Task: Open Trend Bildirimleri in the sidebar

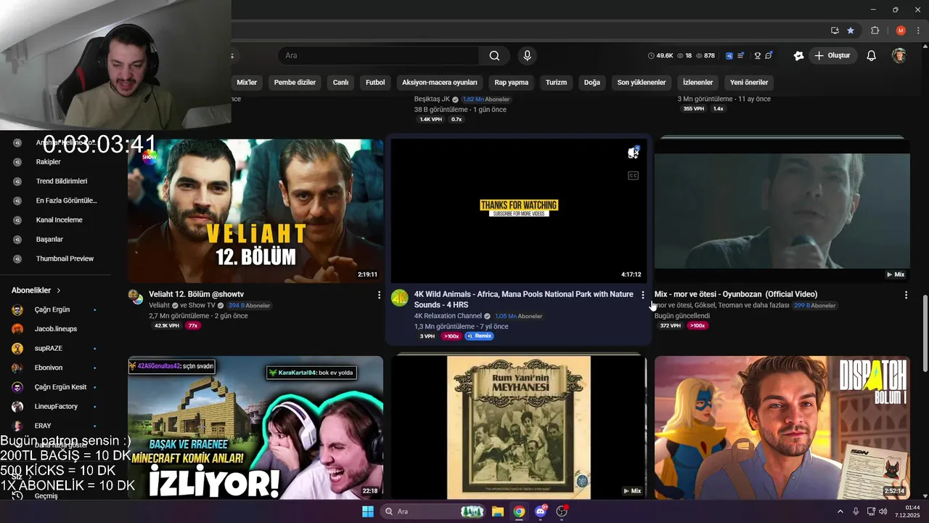Action: pyautogui.click(x=62, y=182)
